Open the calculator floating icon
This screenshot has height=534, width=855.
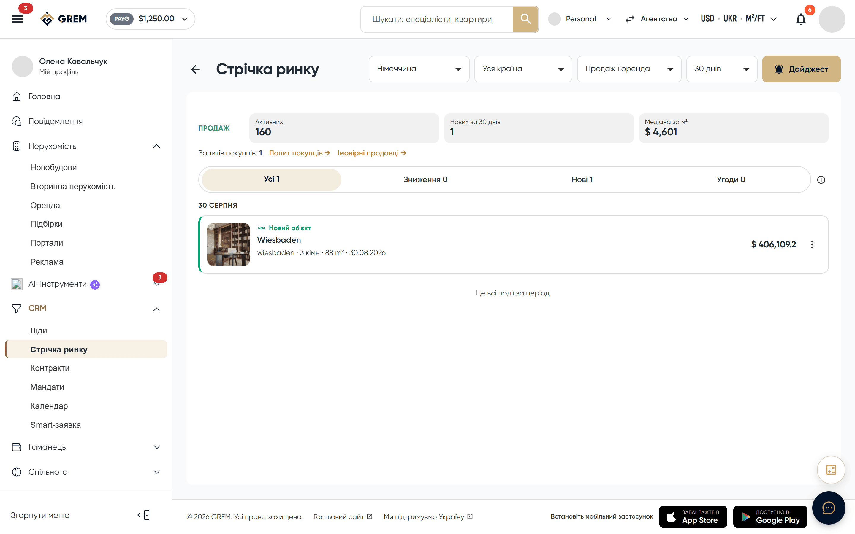coord(831,470)
